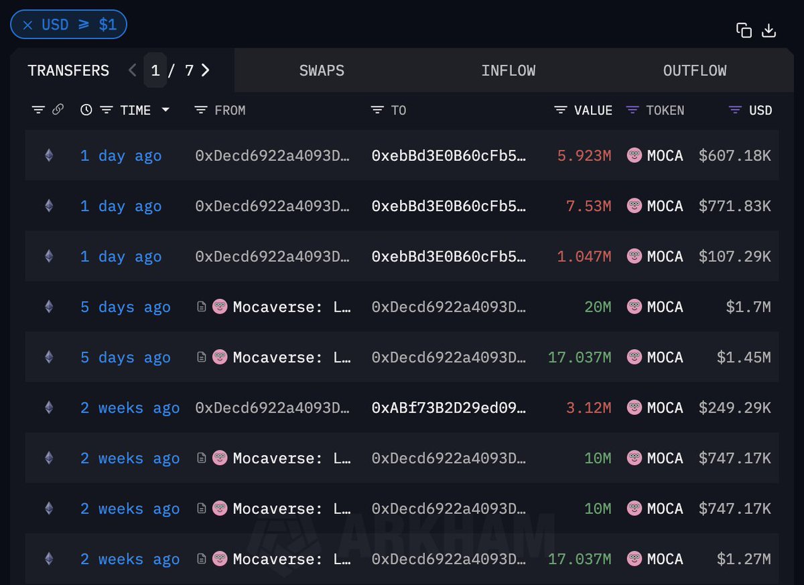The image size is (804, 585).
Task: Click the link icon in the table header
Action: pyautogui.click(x=58, y=110)
